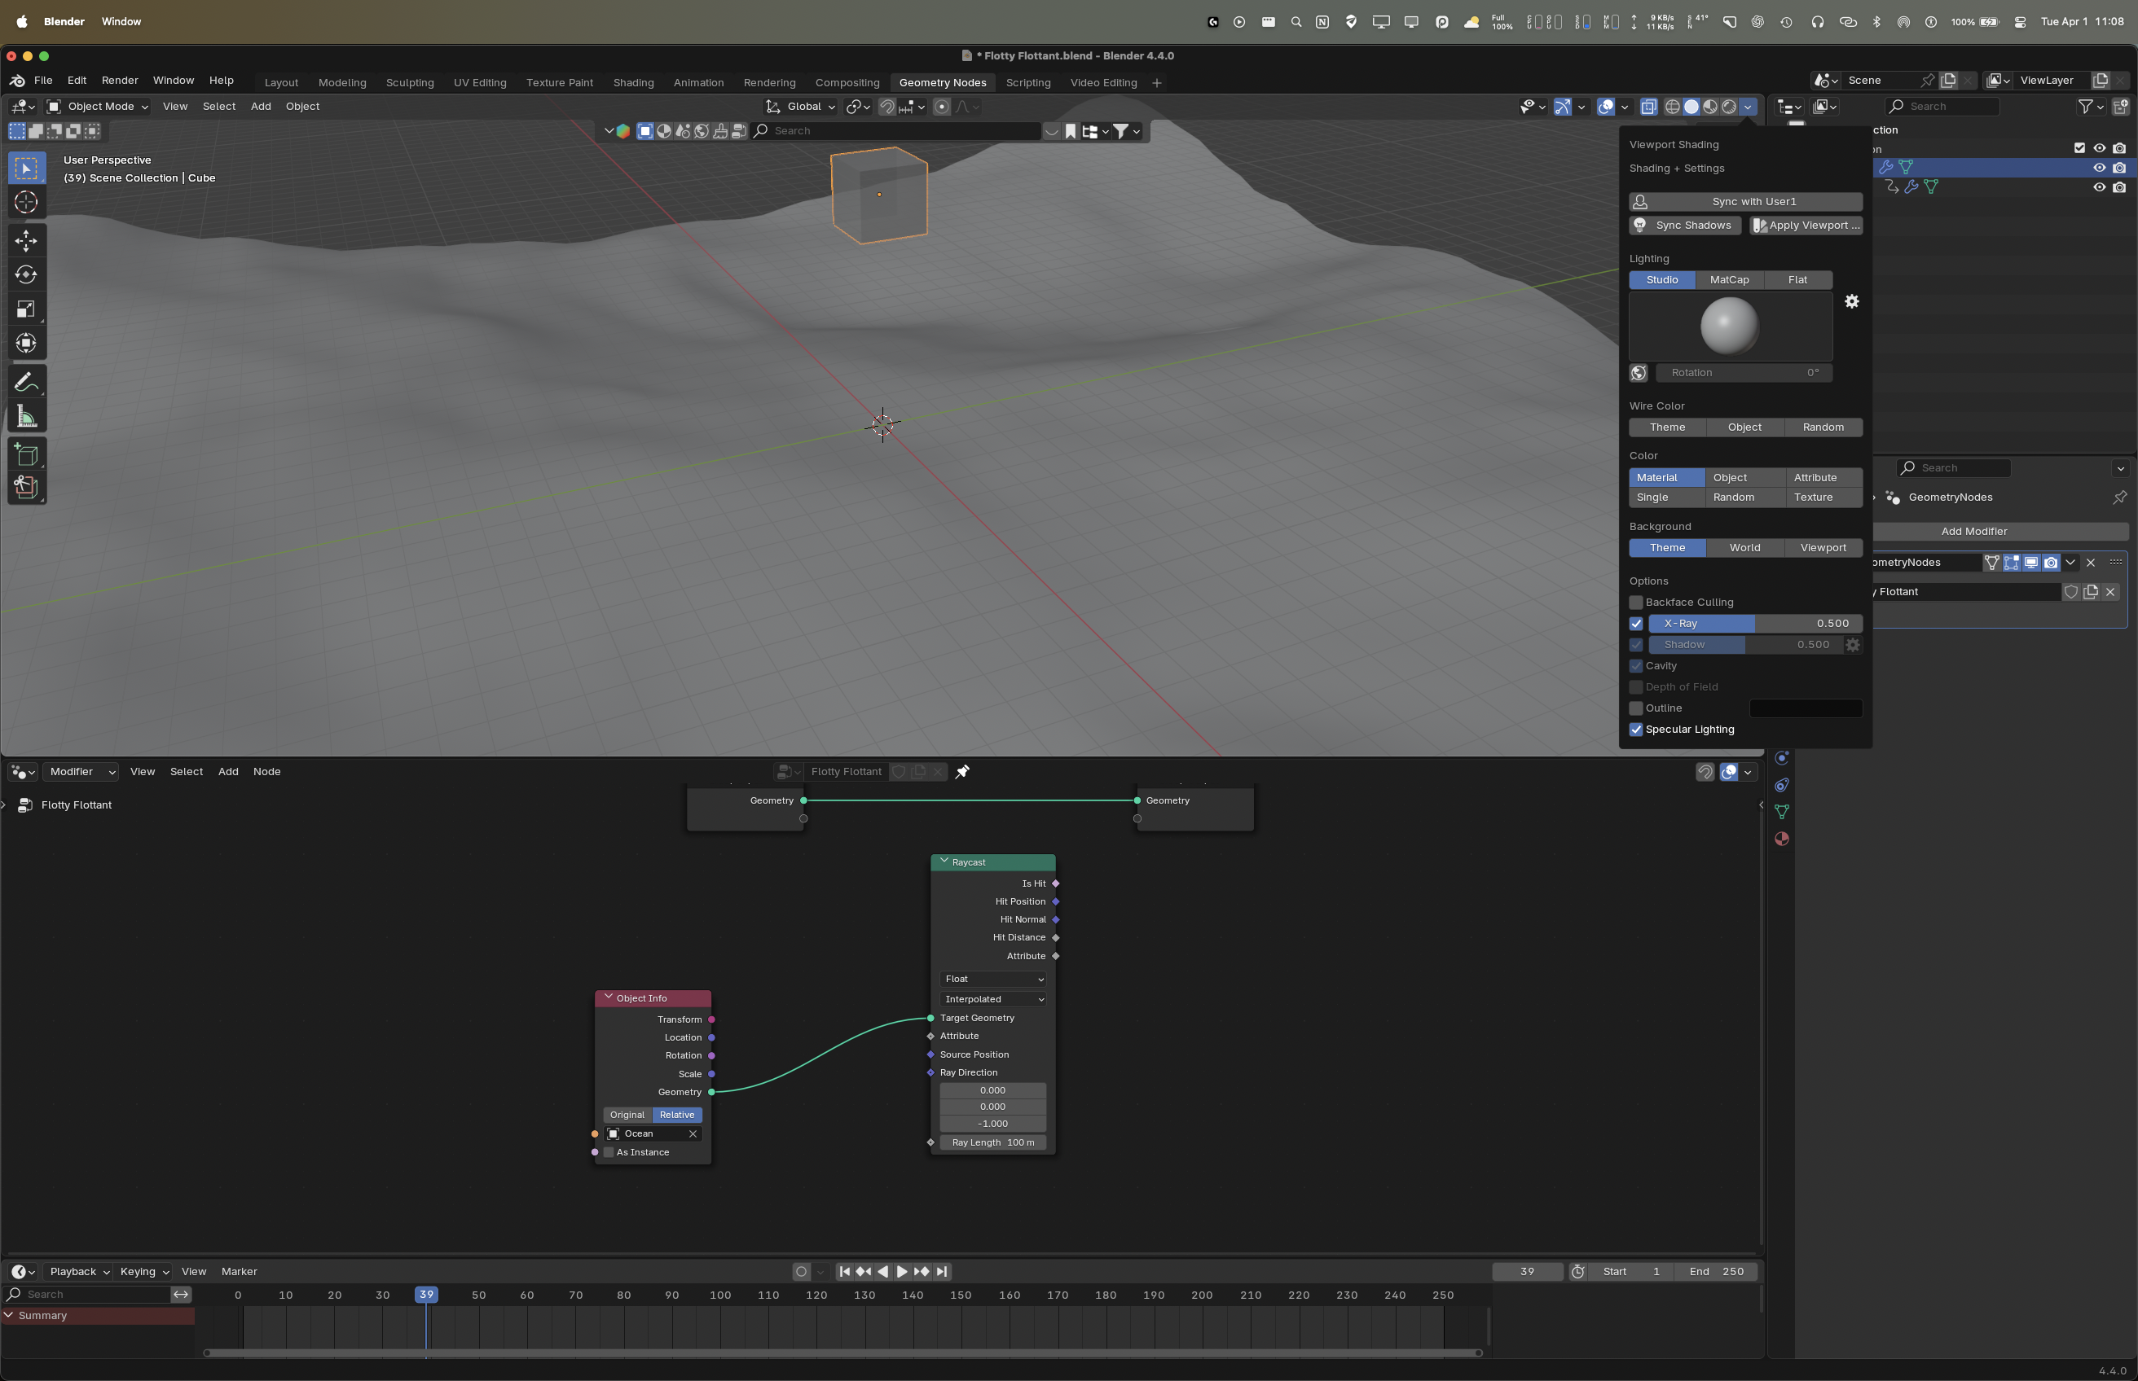
Task: Collapse the Object Info node
Action: (609, 997)
